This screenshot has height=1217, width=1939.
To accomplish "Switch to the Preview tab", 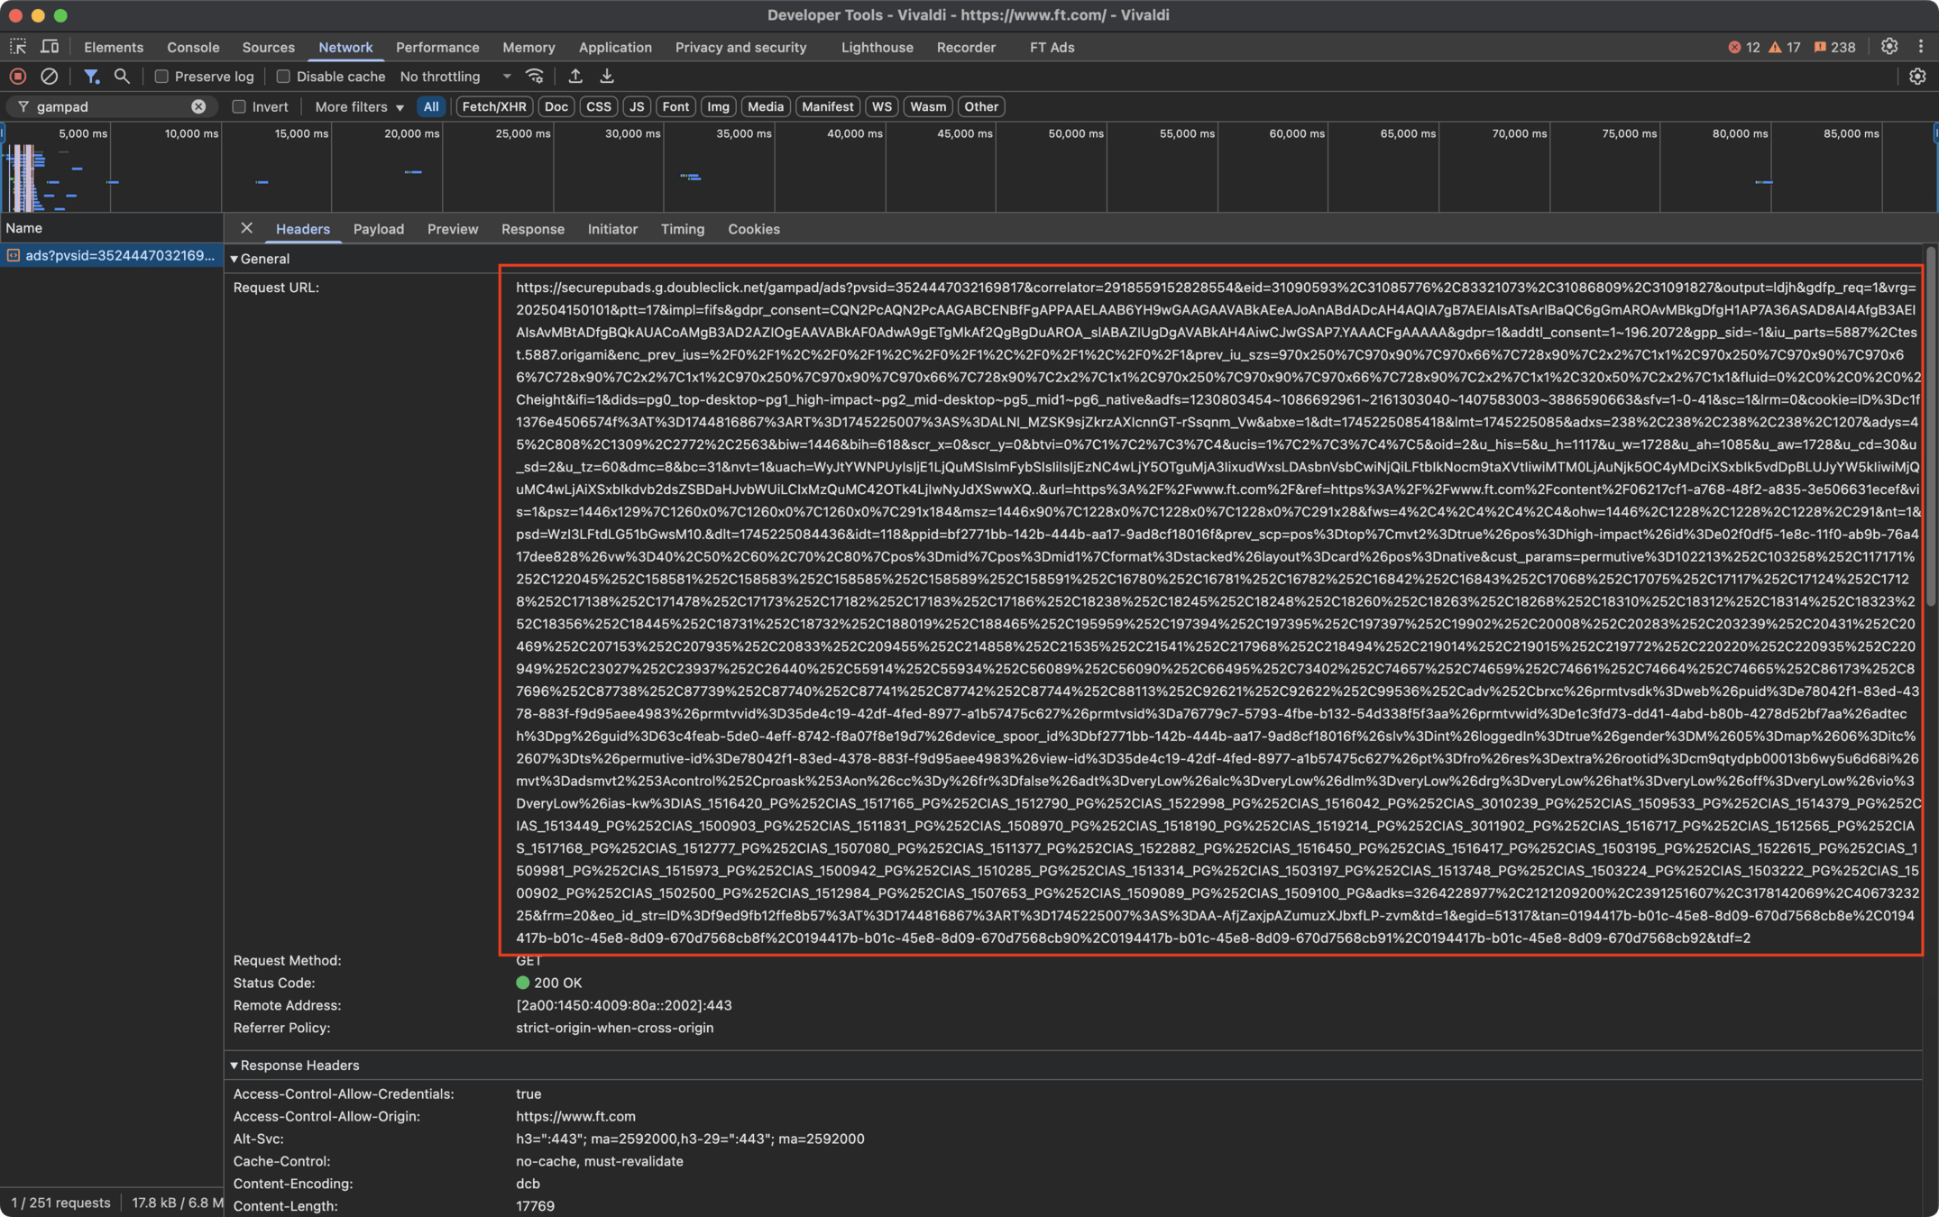I will [453, 229].
